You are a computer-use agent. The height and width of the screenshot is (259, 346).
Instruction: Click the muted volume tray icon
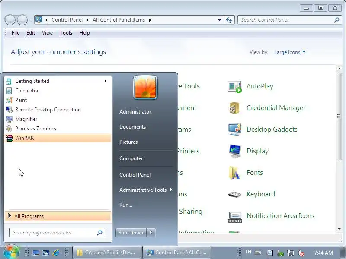[301, 253]
